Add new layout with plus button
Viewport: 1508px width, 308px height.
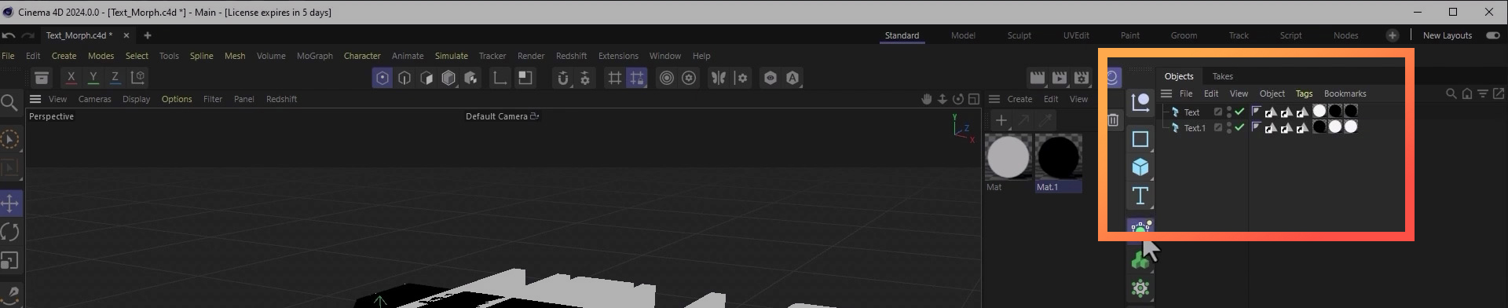[1393, 35]
